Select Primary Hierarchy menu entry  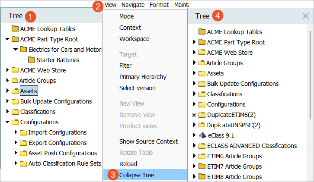point(143,77)
